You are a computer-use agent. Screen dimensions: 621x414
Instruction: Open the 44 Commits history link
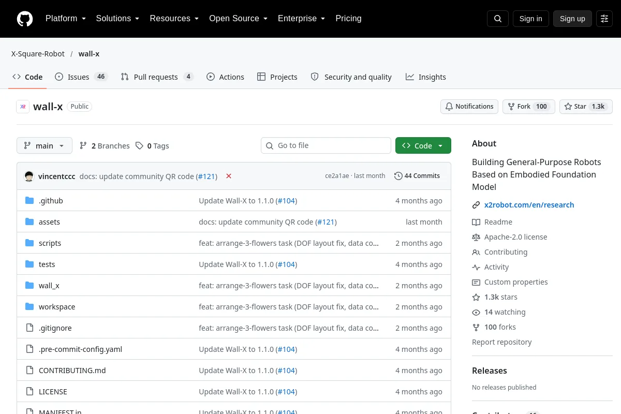click(417, 176)
